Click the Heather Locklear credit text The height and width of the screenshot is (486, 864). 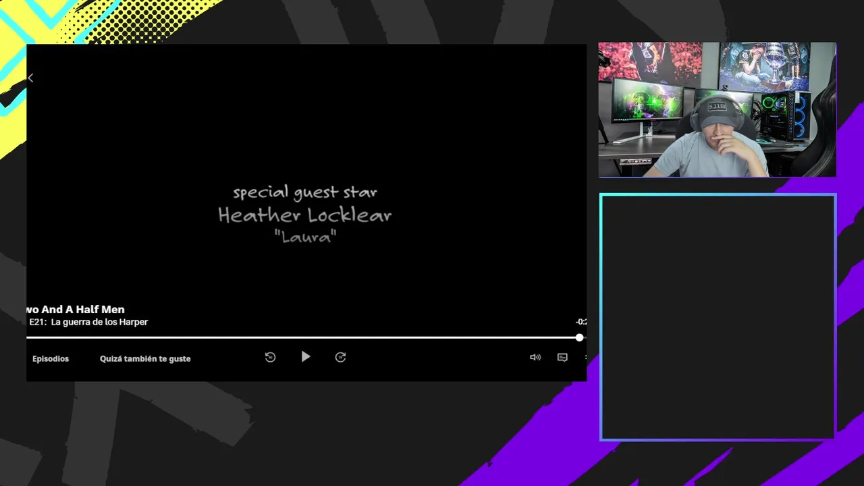(x=305, y=215)
